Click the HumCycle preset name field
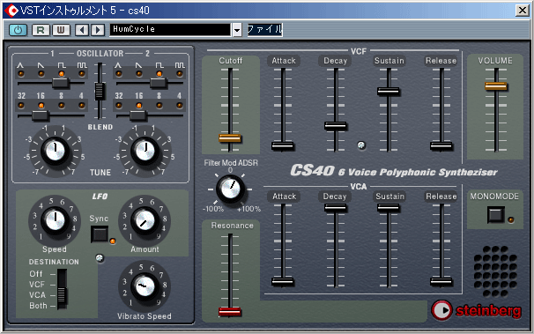The image size is (534, 334). pos(170,30)
